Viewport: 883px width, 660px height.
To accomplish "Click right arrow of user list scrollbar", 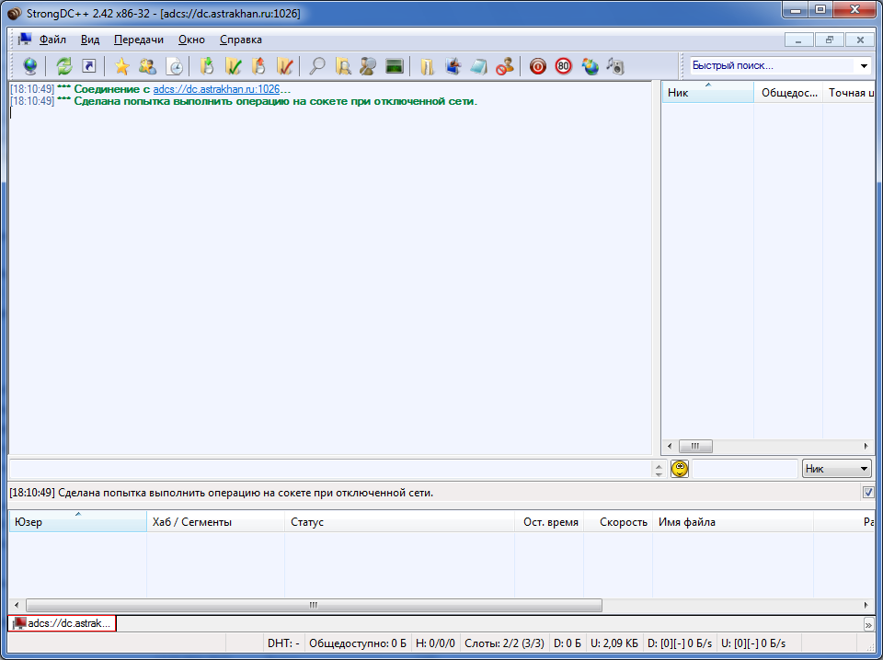I will pyautogui.click(x=866, y=446).
